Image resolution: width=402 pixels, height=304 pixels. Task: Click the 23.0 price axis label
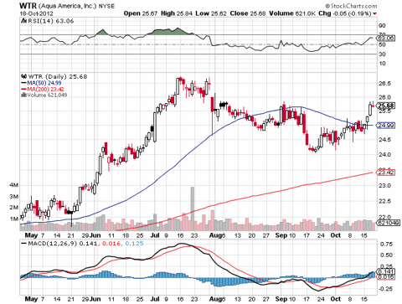[385, 185]
